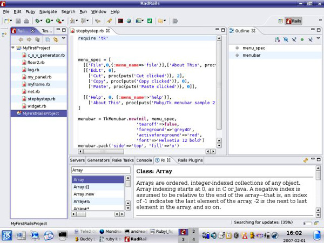Click the rocket icon in the toolbar
324x243 pixels.
click(109, 21)
